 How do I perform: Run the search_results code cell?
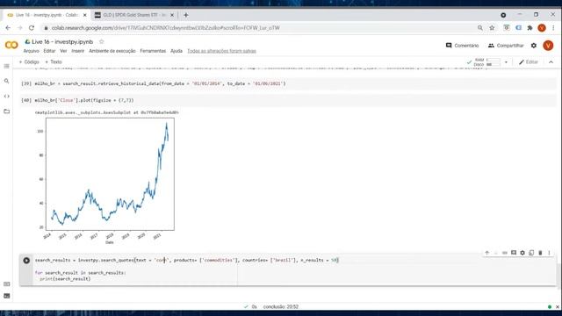click(x=26, y=261)
